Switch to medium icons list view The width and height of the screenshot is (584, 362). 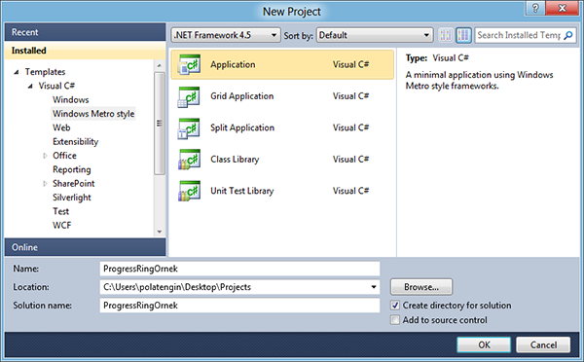tap(463, 35)
